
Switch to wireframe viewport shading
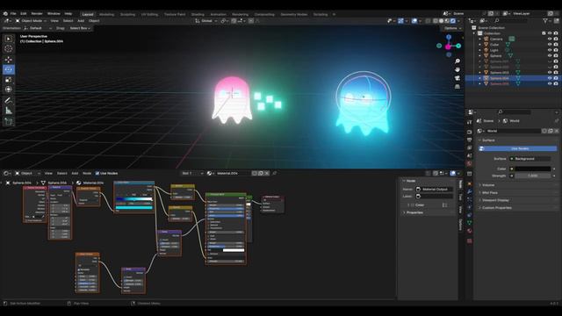tap(436, 21)
